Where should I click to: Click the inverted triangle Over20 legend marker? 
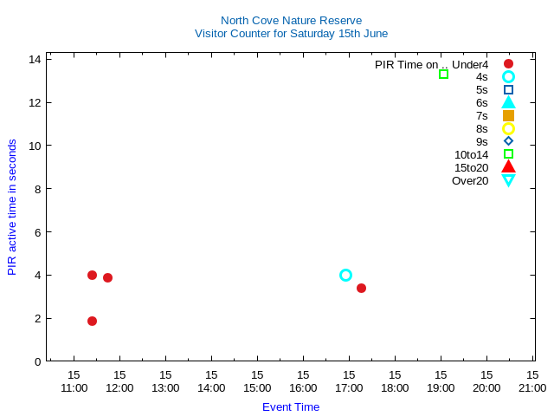pyautogui.click(x=508, y=180)
